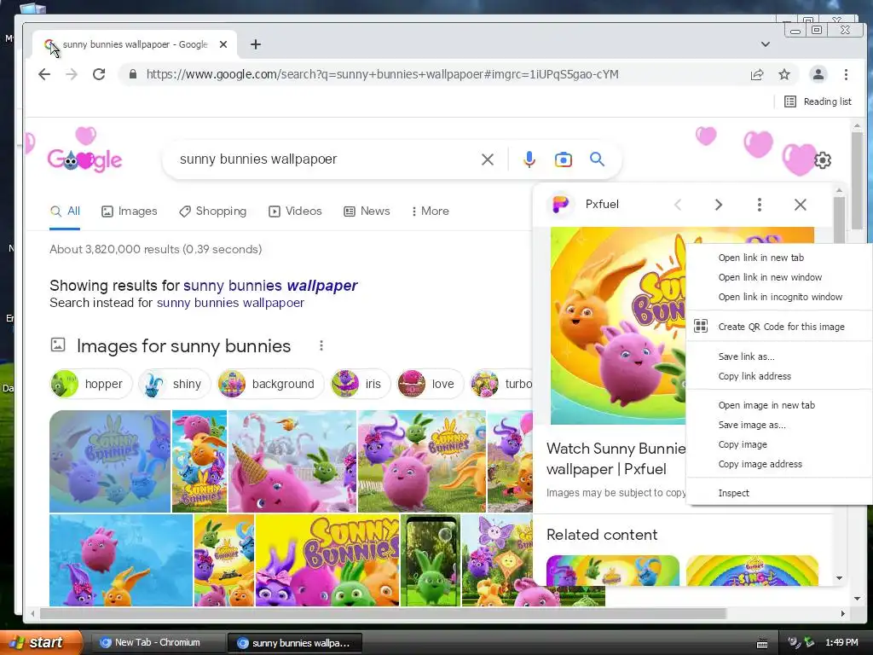Open the preview panel three-dot menu
Screen dimensions: 873x655
click(x=759, y=205)
